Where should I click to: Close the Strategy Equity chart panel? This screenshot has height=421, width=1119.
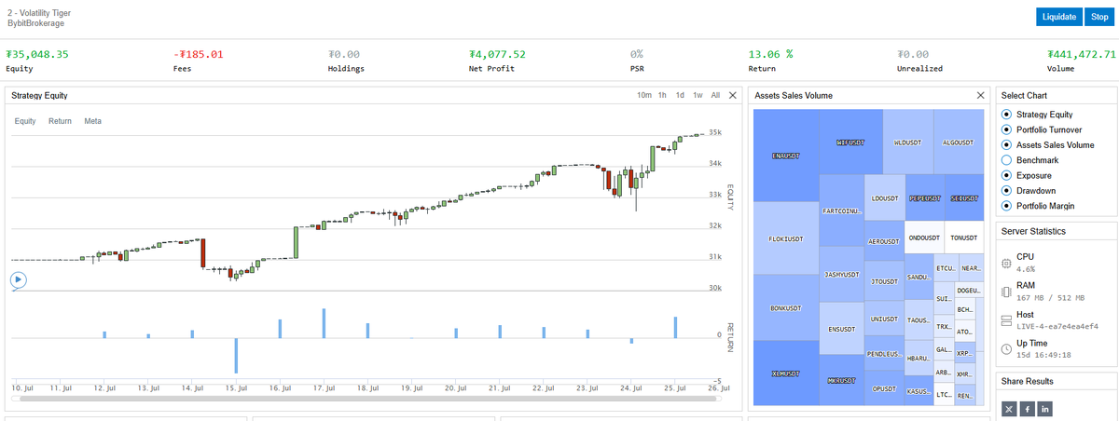point(732,95)
